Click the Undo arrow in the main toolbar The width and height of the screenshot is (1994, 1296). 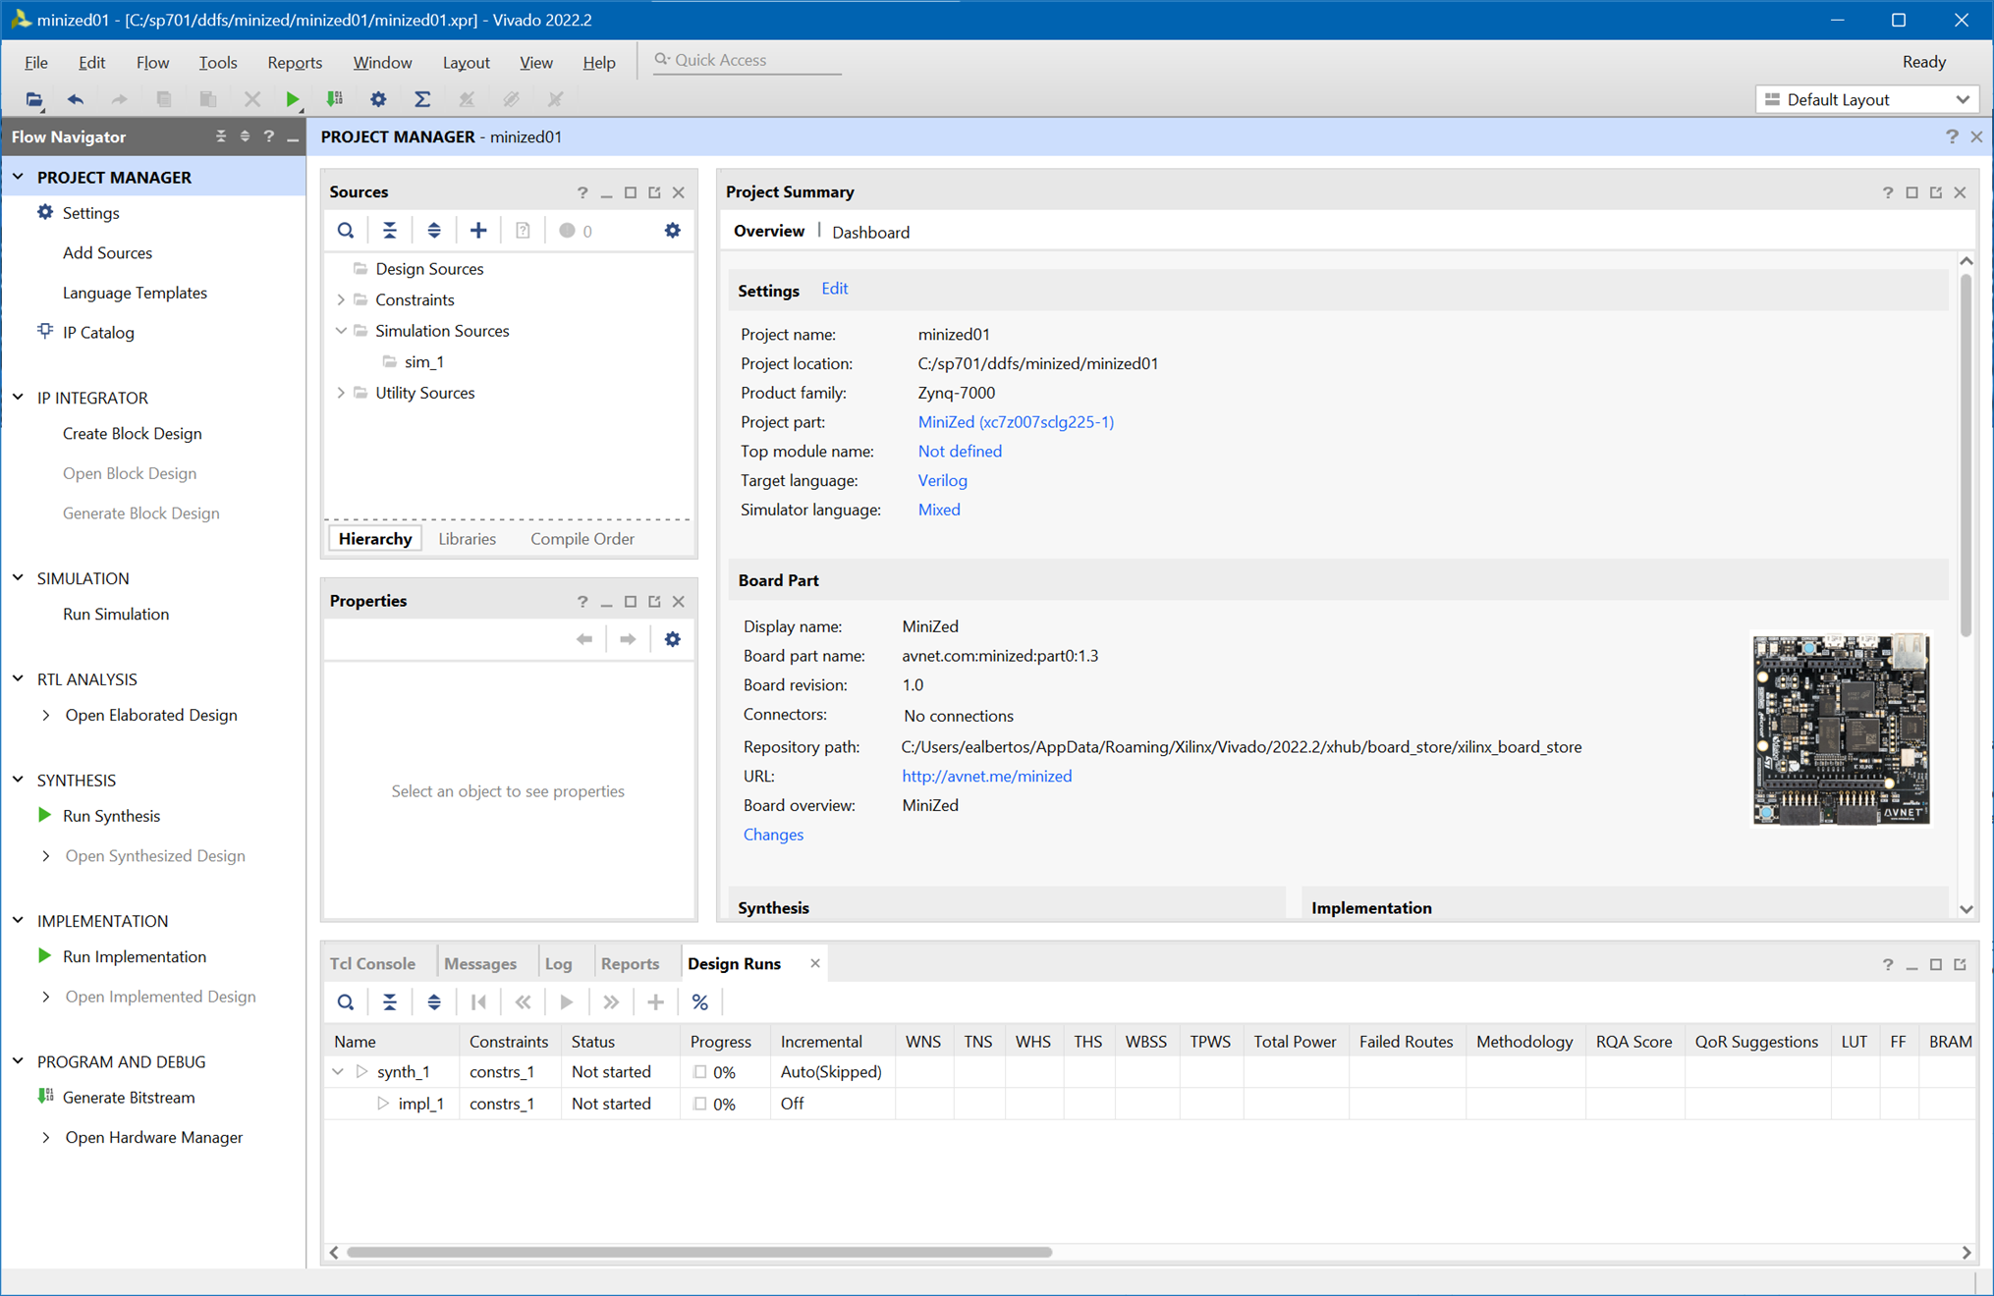point(76,99)
